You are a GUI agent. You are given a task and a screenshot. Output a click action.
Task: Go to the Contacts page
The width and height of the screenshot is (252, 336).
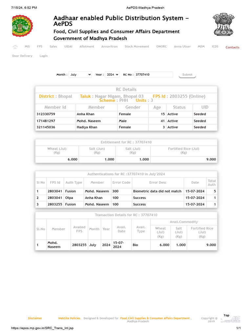[x=233, y=47]
